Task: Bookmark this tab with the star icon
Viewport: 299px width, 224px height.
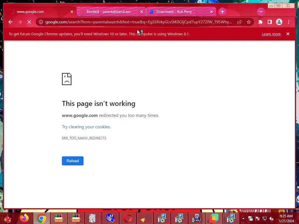Action: tap(249, 22)
